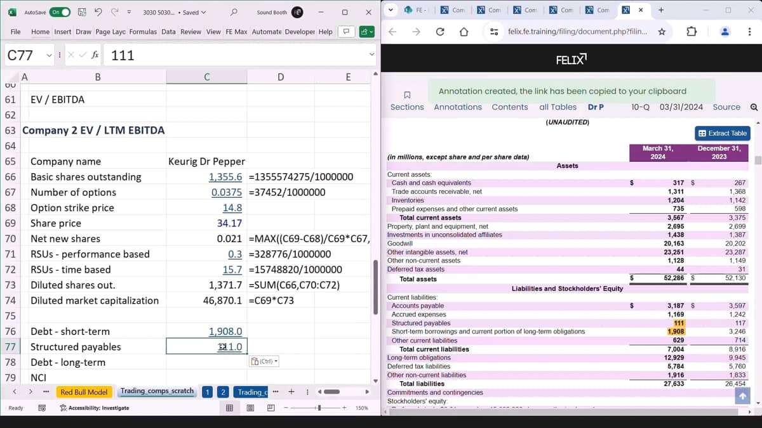Select the diluted market cap 46,870.1 cell
The width and height of the screenshot is (762, 428).
[206, 300]
